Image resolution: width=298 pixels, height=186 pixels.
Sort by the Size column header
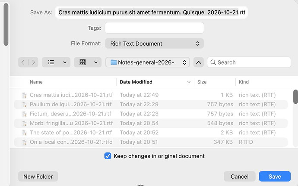202,82
